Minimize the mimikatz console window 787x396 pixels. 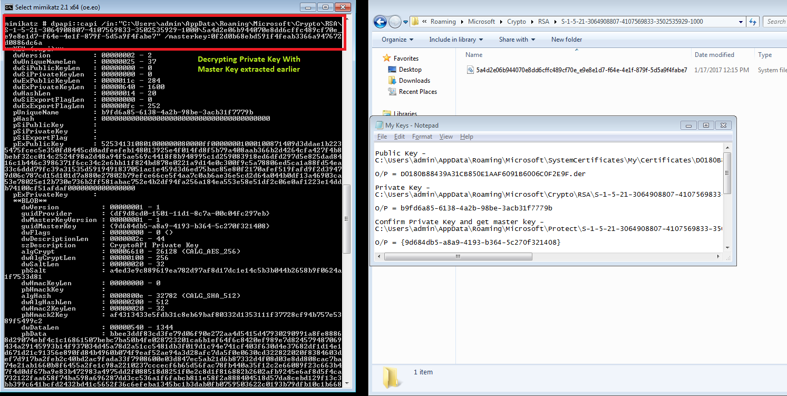(x=308, y=6)
